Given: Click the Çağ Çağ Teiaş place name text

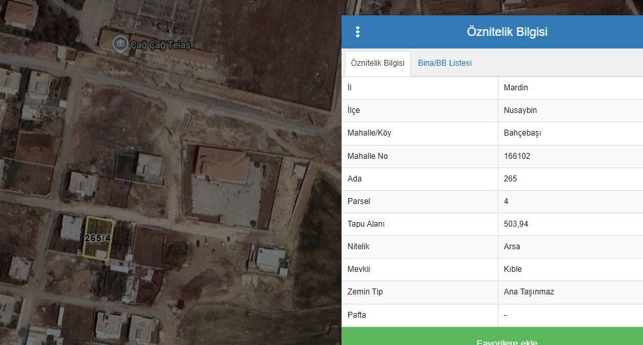Looking at the screenshot, I should point(160,45).
